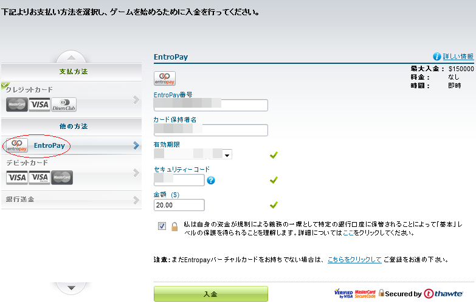
Task: Click the EntroPay番号 number input field
Action: click(211, 105)
